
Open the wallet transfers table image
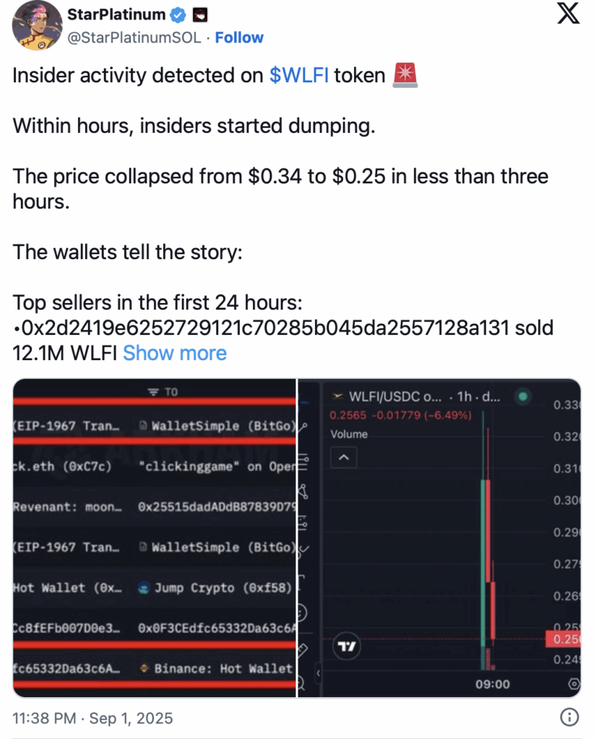point(155,538)
